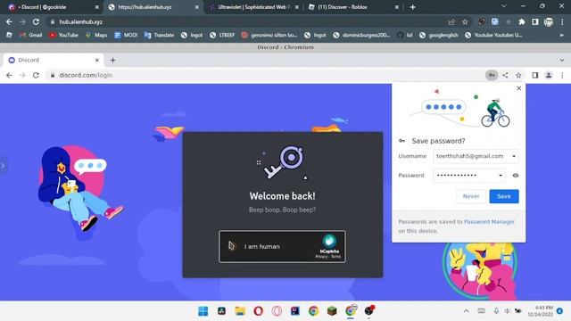The height and width of the screenshot is (321, 571).
Task: Click the hCaptcha Terms link
Action: pyautogui.click(x=335, y=257)
